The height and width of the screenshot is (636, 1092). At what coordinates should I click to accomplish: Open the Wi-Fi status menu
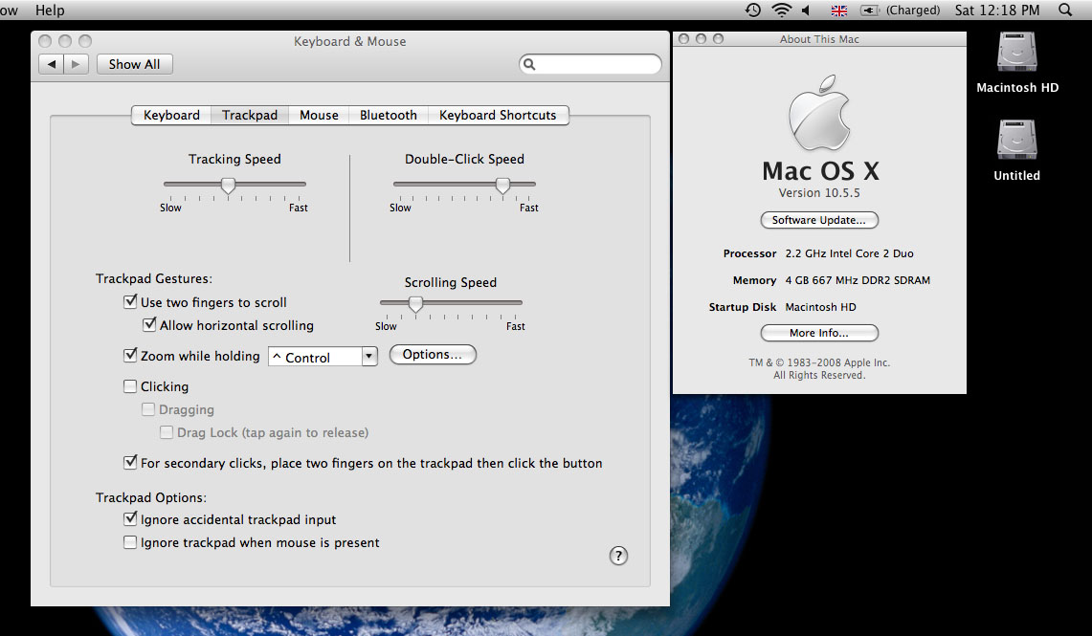point(781,10)
